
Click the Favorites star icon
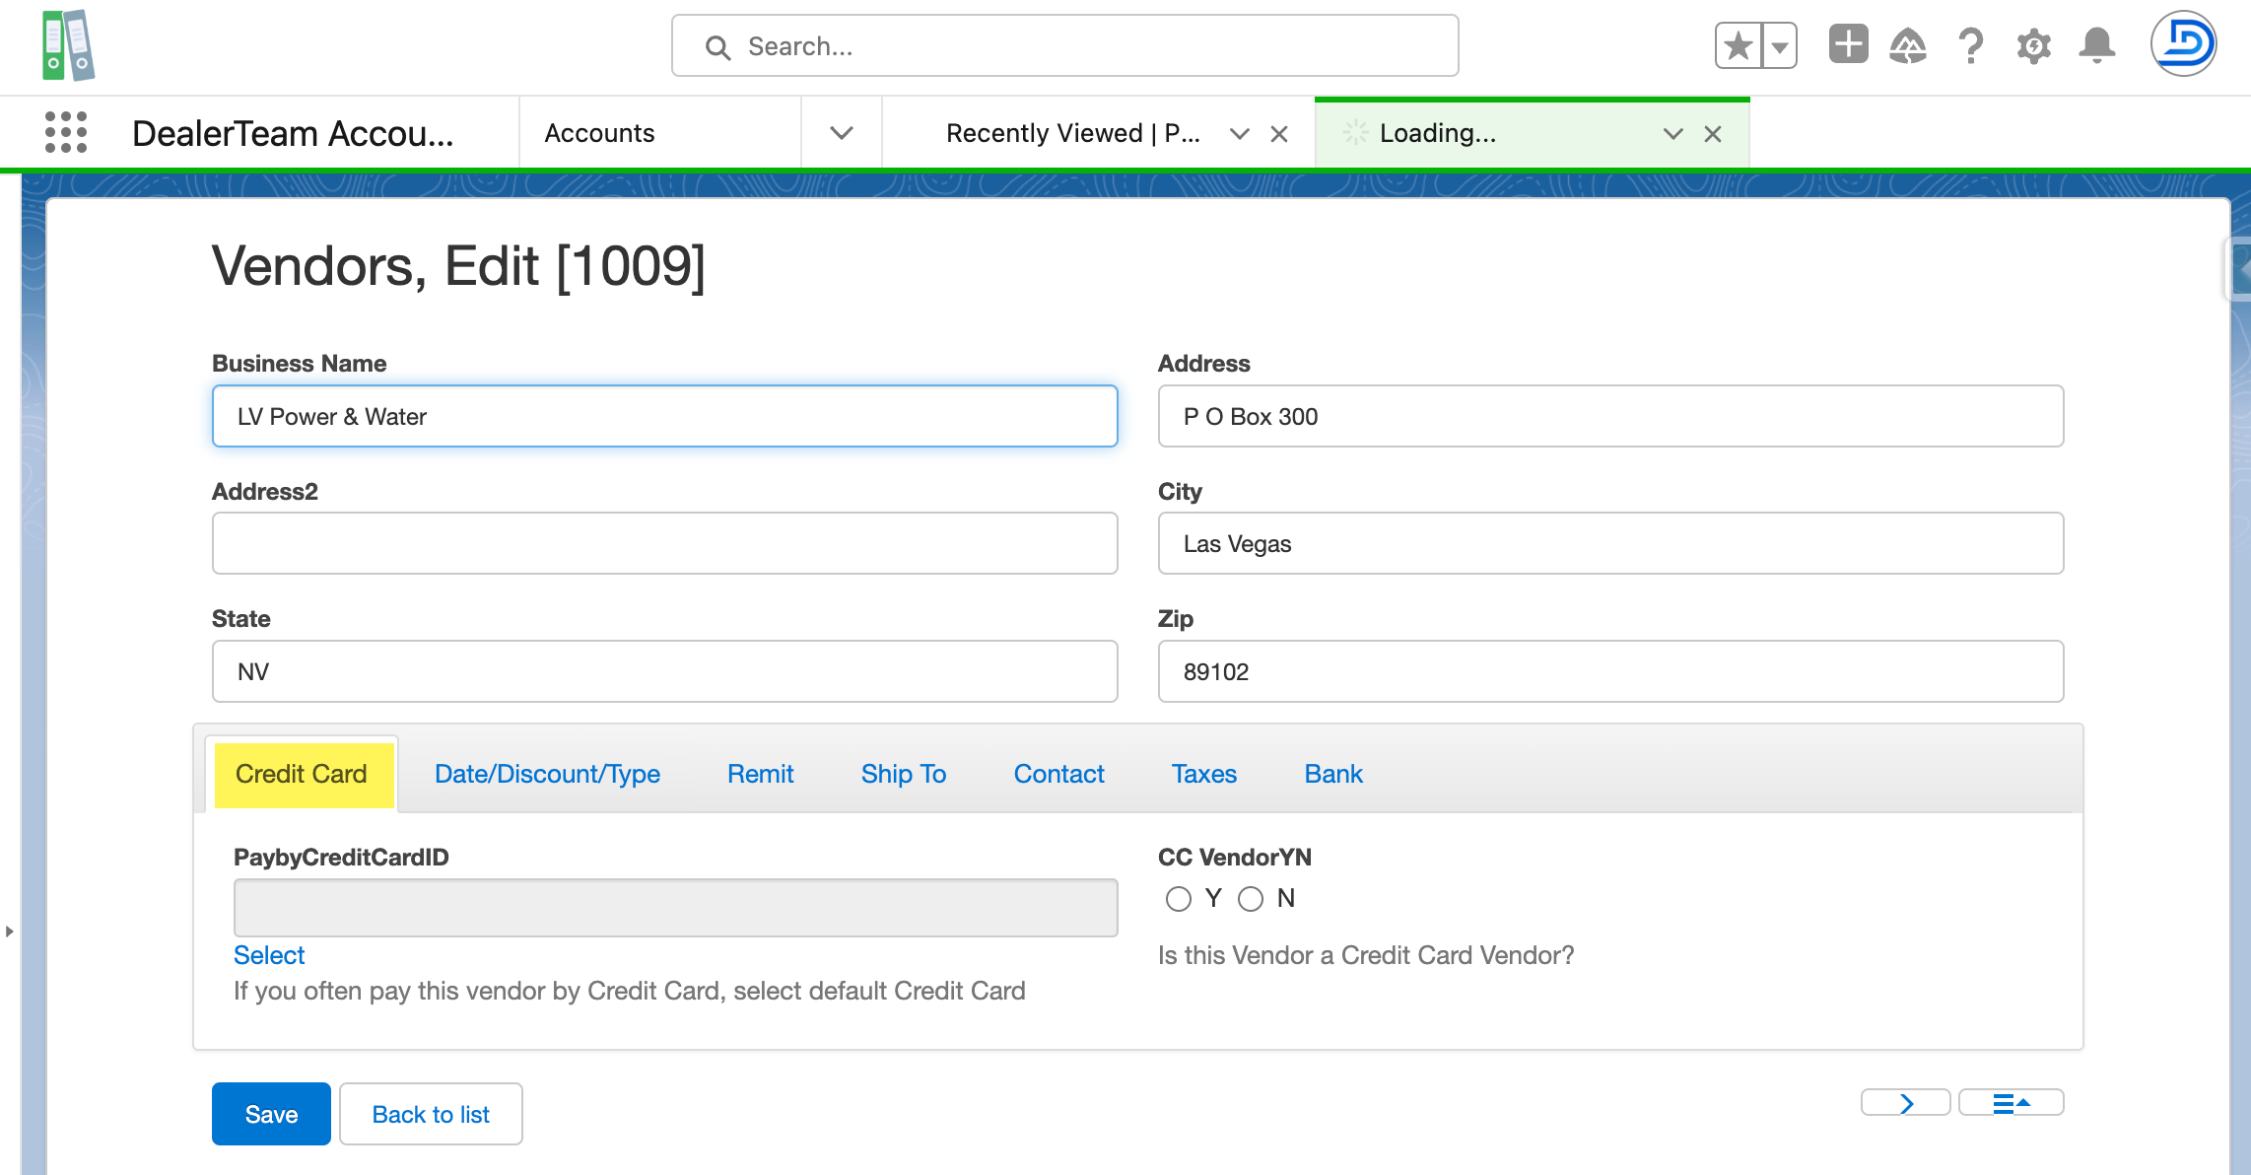coord(1737,44)
